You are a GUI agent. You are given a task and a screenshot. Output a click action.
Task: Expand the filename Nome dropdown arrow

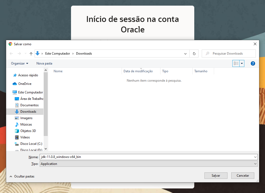point(255,157)
